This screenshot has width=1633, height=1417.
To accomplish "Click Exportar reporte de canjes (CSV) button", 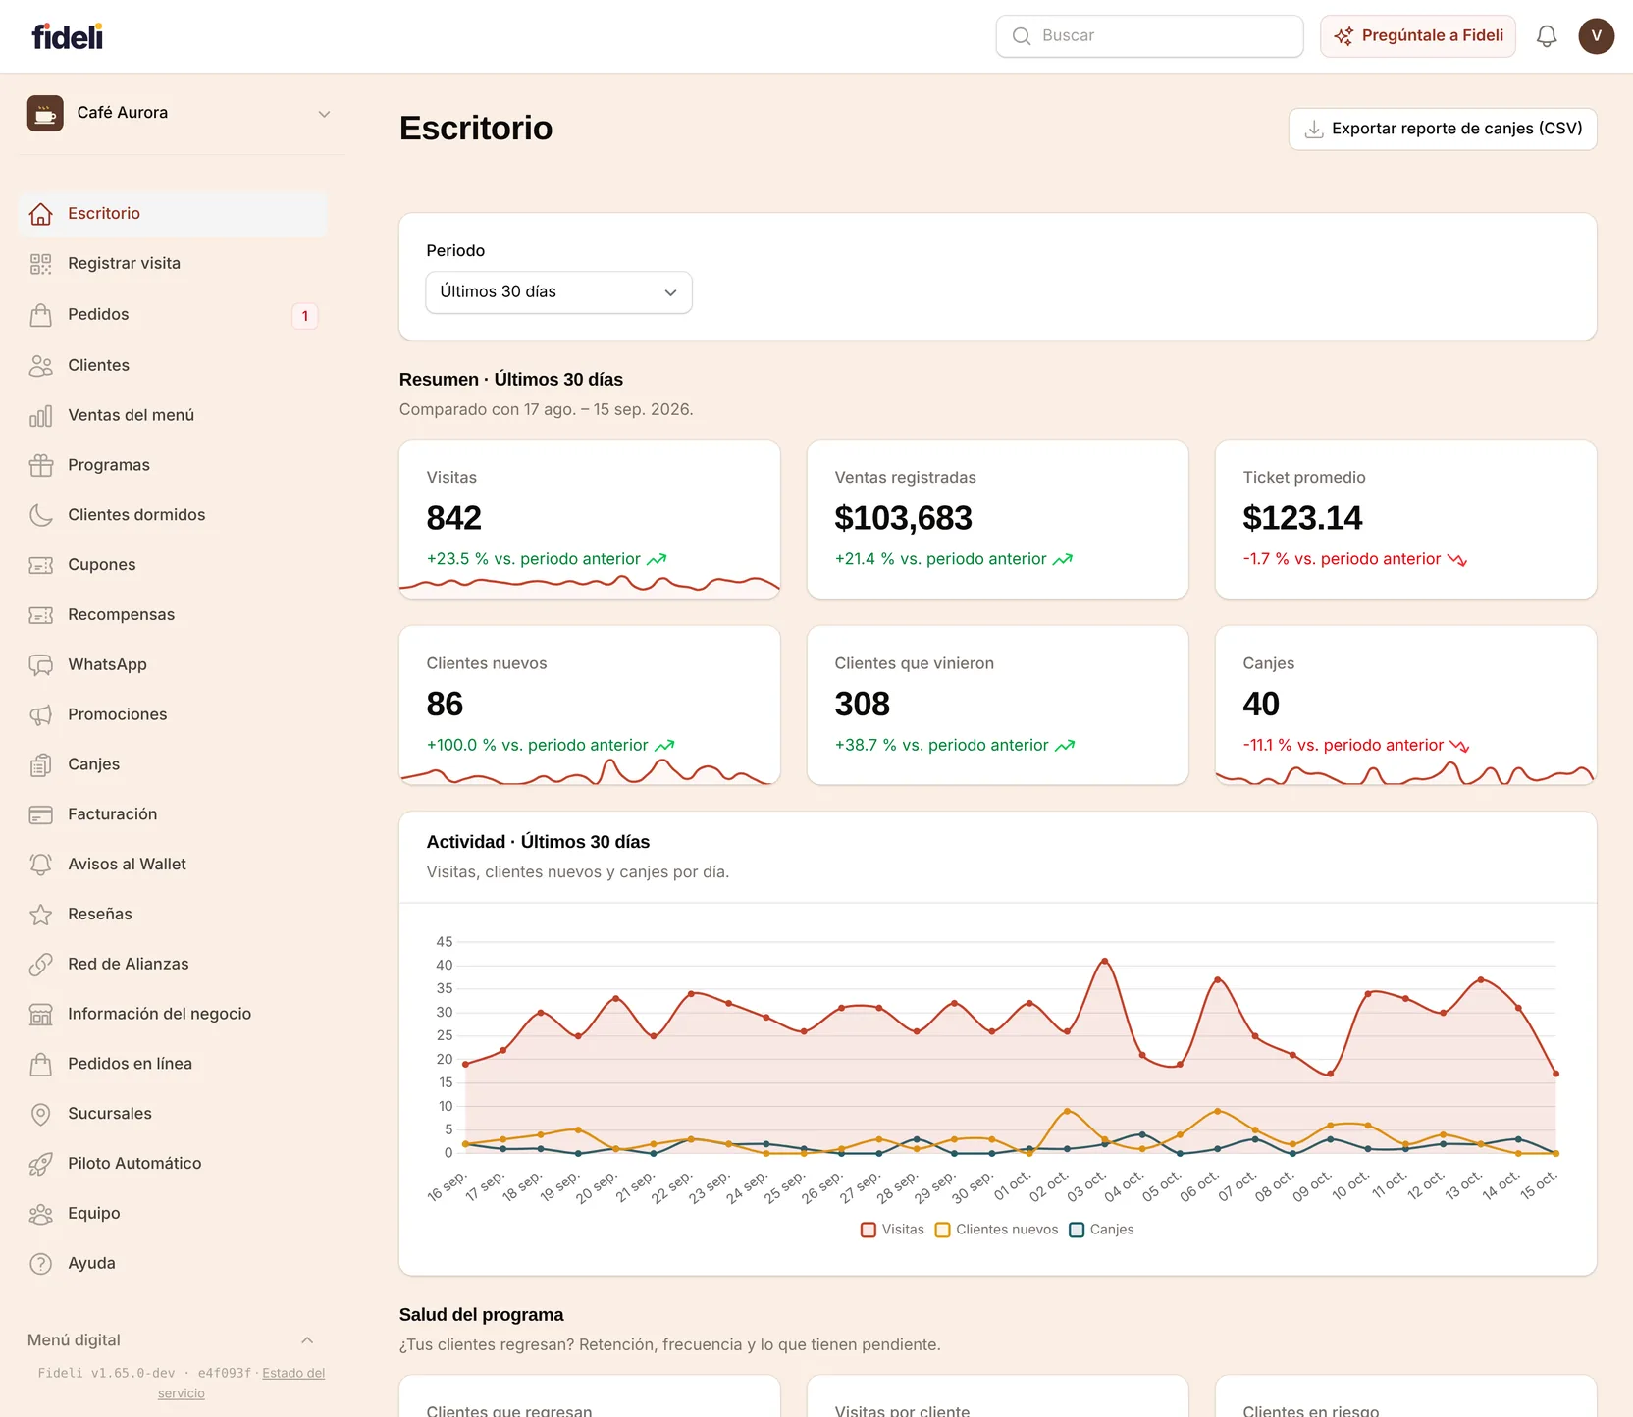I will (x=1443, y=130).
